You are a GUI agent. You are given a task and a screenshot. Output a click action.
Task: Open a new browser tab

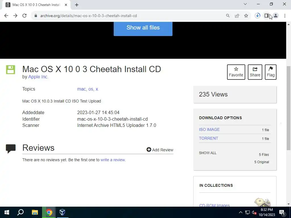pyautogui.click(x=77, y=5)
